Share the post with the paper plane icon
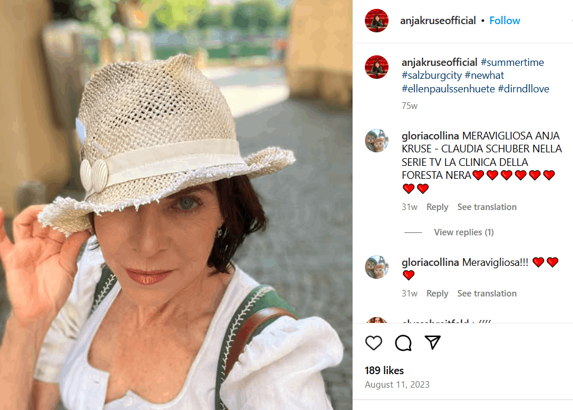This screenshot has height=410, width=573. pos(433,342)
